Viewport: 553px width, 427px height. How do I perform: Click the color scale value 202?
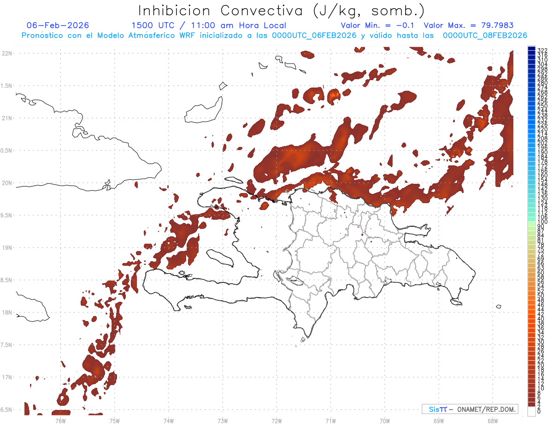click(542, 143)
